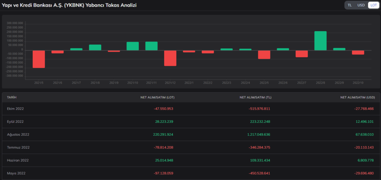Click the 2021/11 green bar

151,46
